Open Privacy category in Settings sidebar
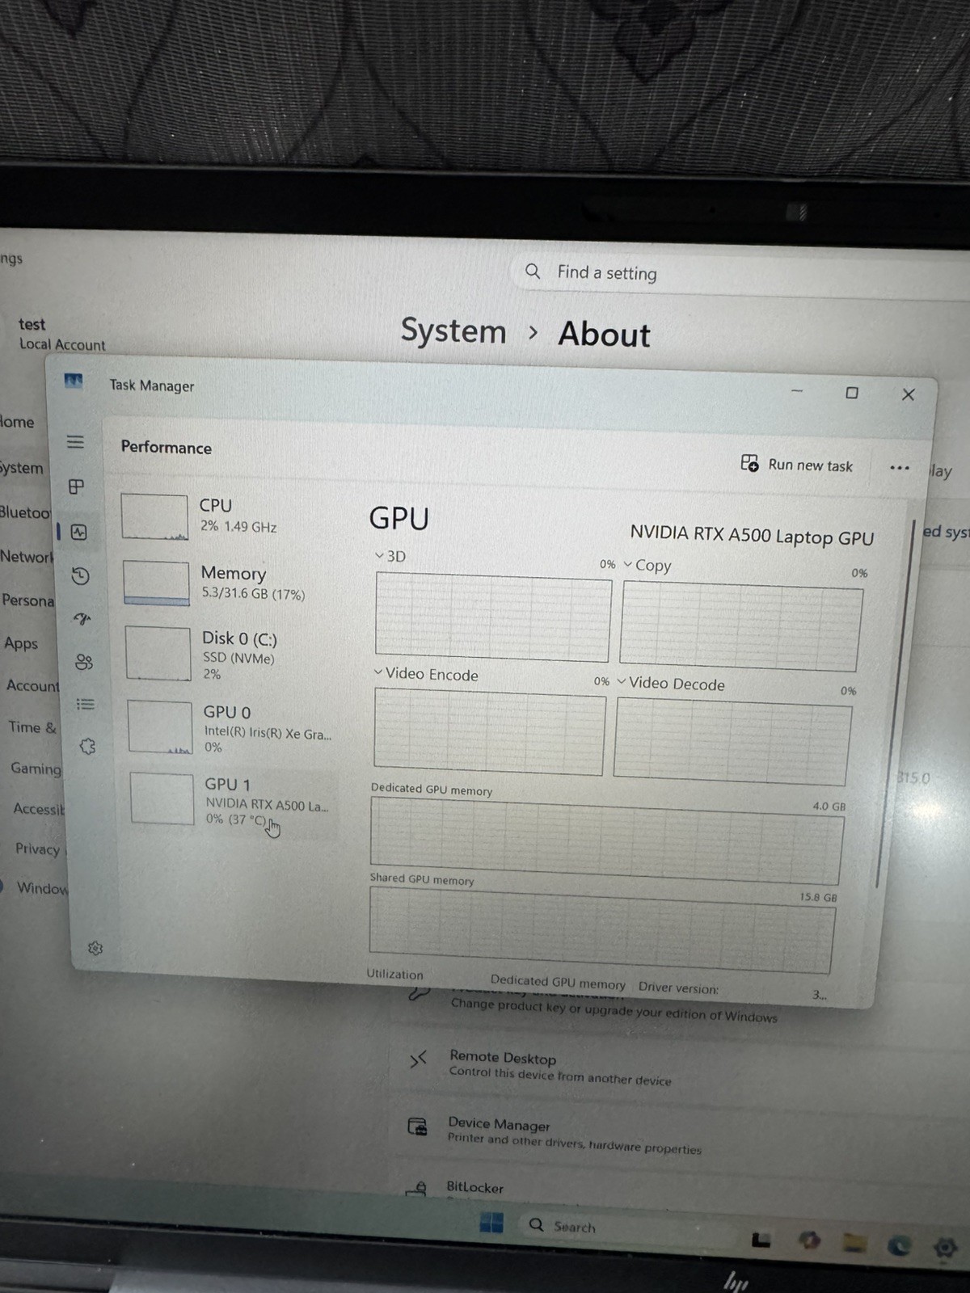 (x=39, y=849)
